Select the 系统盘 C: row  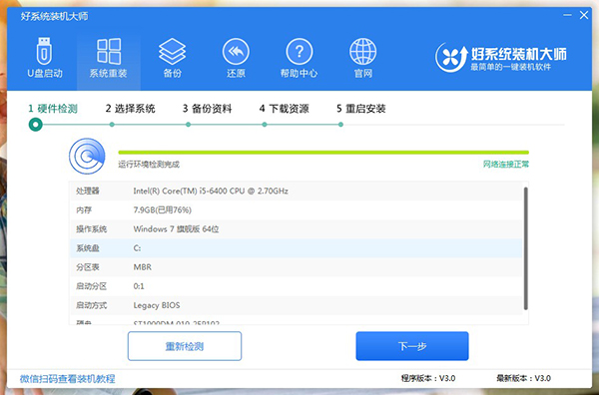pyautogui.click(x=297, y=248)
